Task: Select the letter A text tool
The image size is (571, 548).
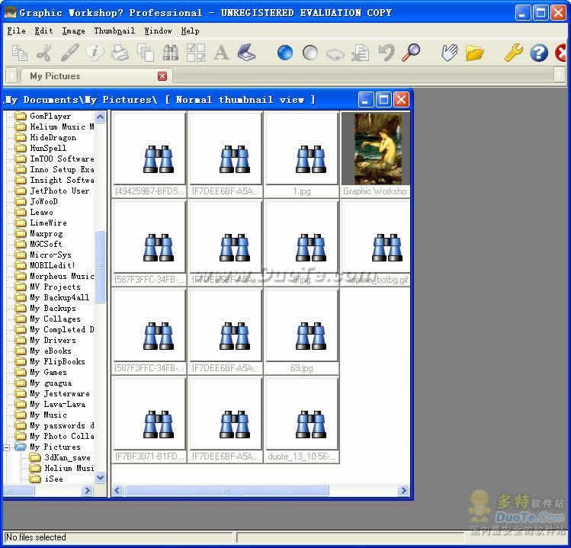Action: click(221, 53)
